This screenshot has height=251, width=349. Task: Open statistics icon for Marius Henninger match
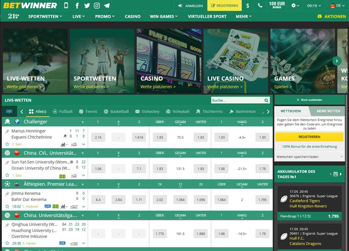coord(64,144)
